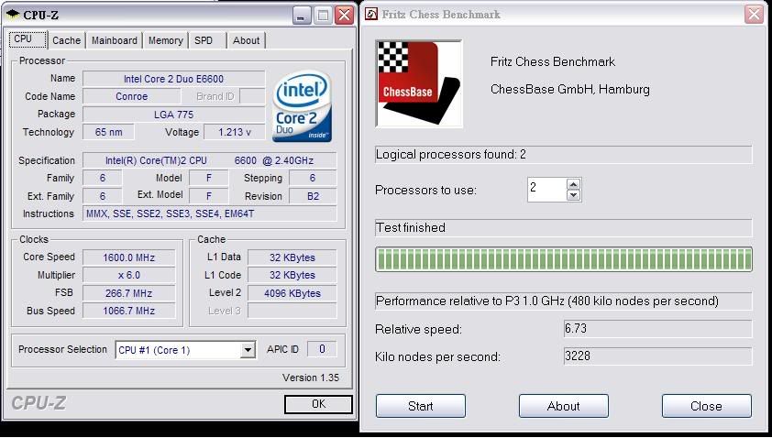The width and height of the screenshot is (772, 438).
Task: Click 'Logical processors found: 2' field
Action: 564,155
